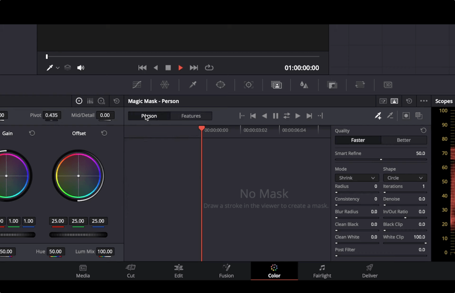This screenshot has width=455, height=293.
Task: Open the Mode dropdown showing Shrink
Action: (x=357, y=178)
